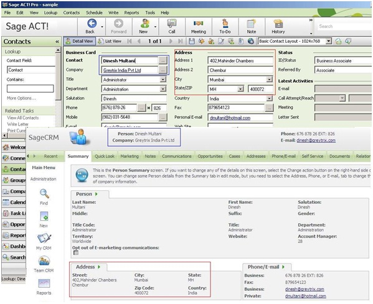Open the Schedule menu
The height and width of the screenshot is (304, 373).
click(94, 12)
